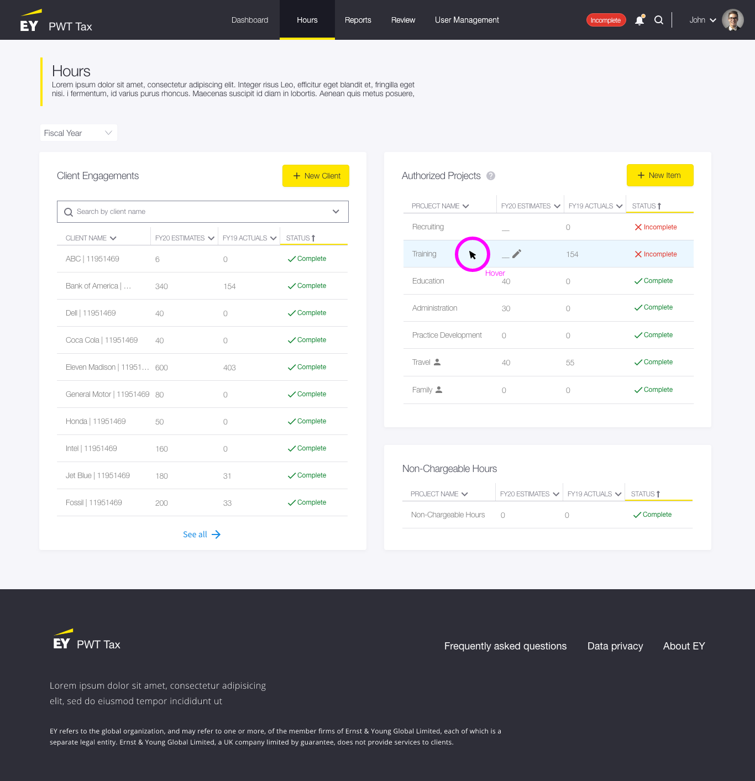
Task: Select the Honda | 11951469 row
Action: [x=202, y=422]
